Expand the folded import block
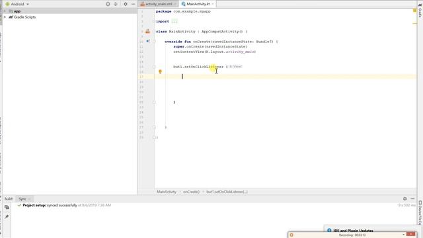This screenshot has height=238, width=423. coord(174,21)
